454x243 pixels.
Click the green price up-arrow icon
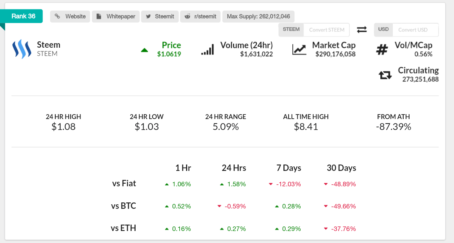(x=144, y=50)
